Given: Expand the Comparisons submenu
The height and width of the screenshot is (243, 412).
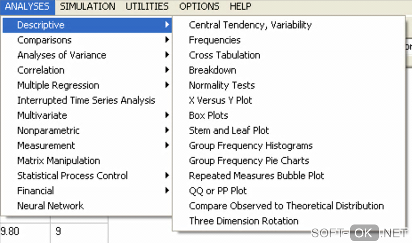Looking at the screenshot, I should click(x=44, y=40).
